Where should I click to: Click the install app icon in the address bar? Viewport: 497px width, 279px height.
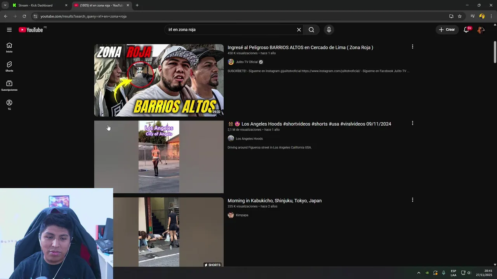tap(451, 16)
